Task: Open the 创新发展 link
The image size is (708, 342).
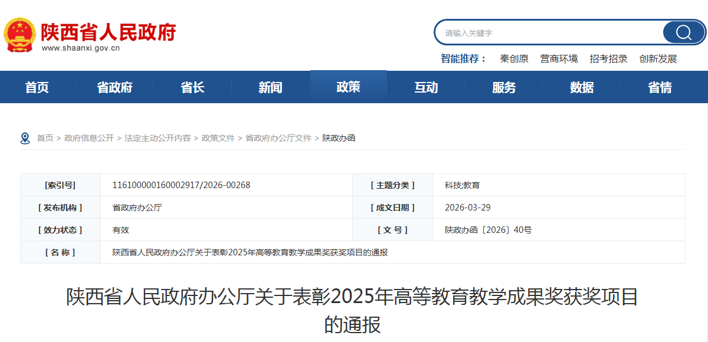Action: coord(657,59)
